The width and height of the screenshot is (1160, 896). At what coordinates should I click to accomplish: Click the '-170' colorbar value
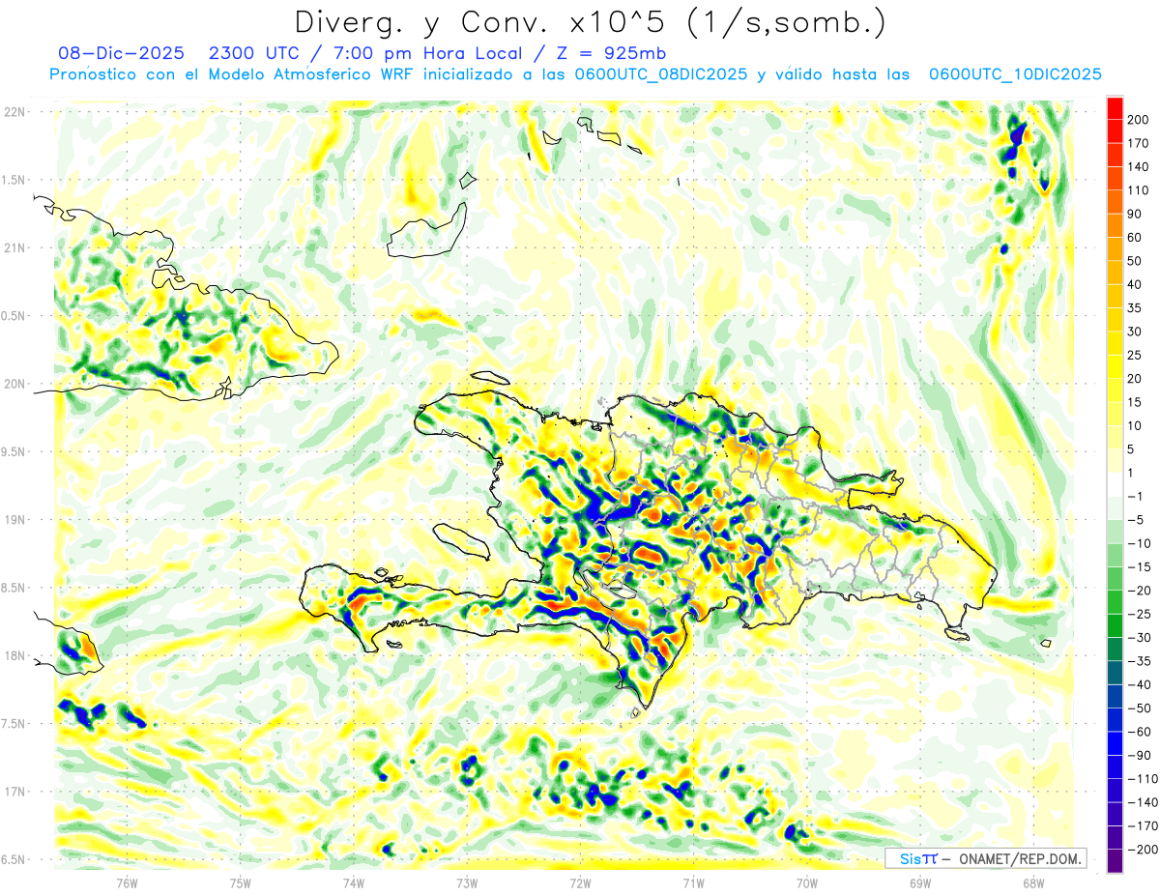coord(1143,826)
